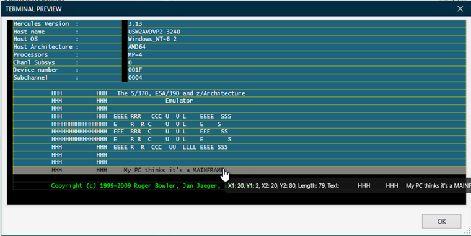Select host name value USW2AVDVP2-3240
Screen dimensions: 471x236
297,32
